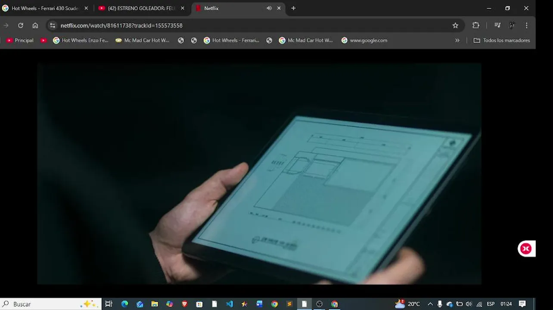Open File Explorer from taskbar
The height and width of the screenshot is (310, 553).
[155, 304]
